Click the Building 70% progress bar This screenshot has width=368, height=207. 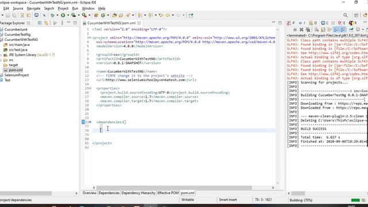(x=355, y=200)
